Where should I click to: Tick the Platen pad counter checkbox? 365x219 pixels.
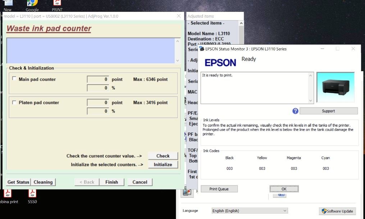[14, 102]
